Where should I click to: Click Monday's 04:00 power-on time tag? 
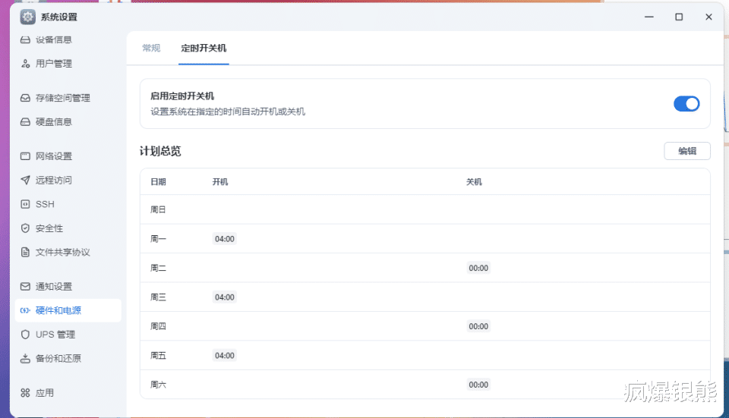[225, 239]
